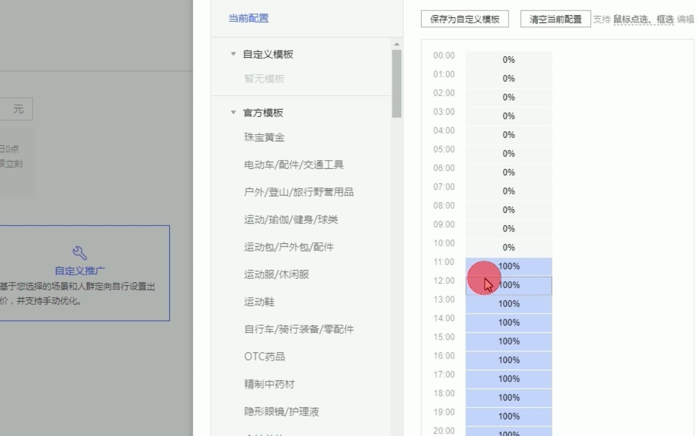The image size is (697, 436).
Task: Click the 15:00 time slot at 100%
Action: point(509,342)
